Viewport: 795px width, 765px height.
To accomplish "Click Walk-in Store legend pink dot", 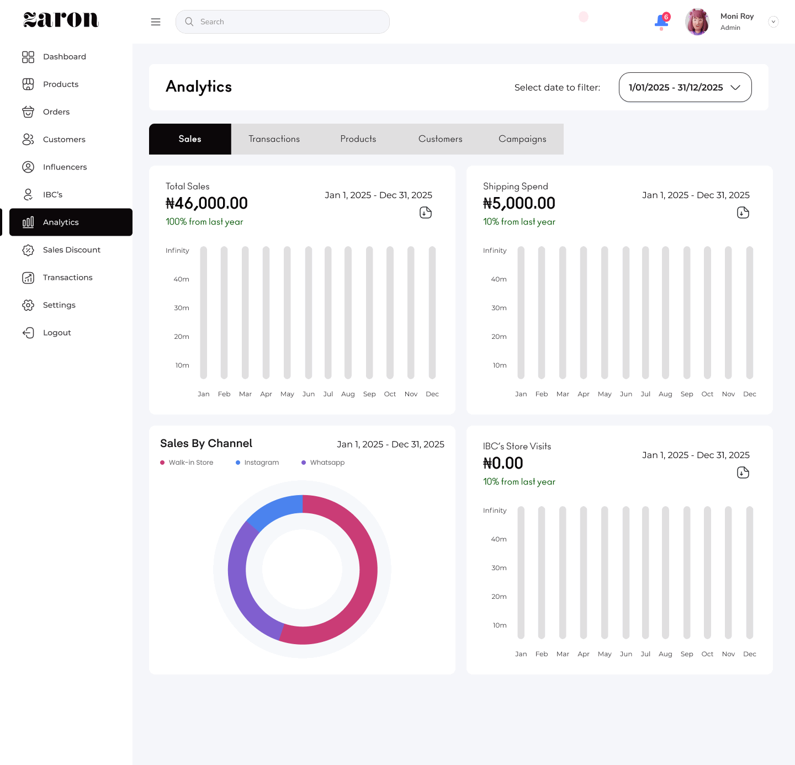I will point(162,463).
